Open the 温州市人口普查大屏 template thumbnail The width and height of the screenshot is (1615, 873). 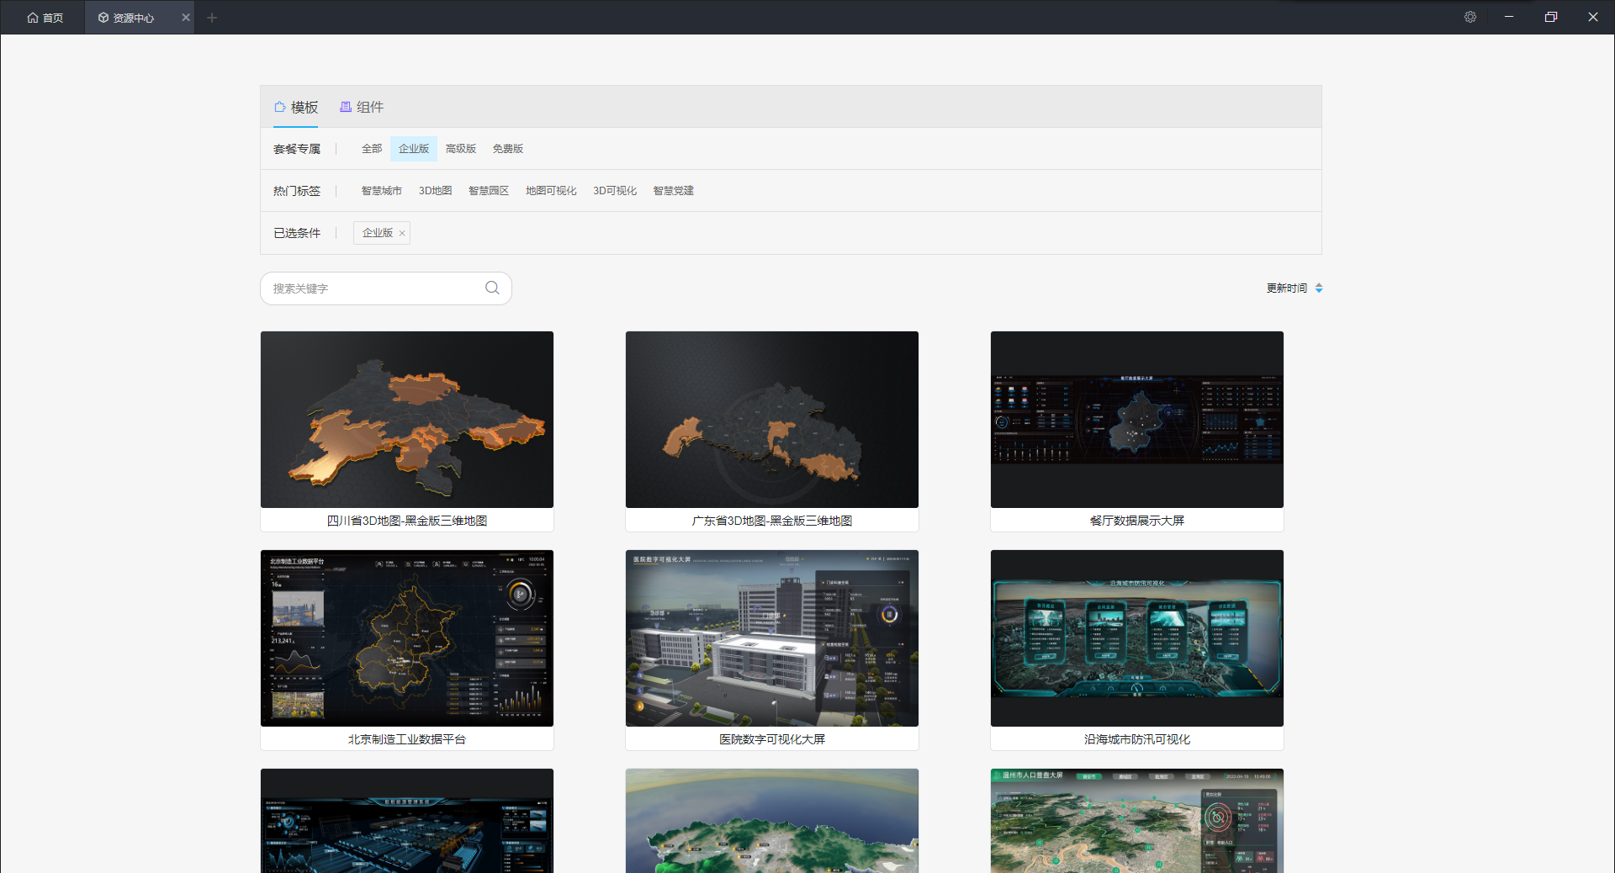point(1137,821)
